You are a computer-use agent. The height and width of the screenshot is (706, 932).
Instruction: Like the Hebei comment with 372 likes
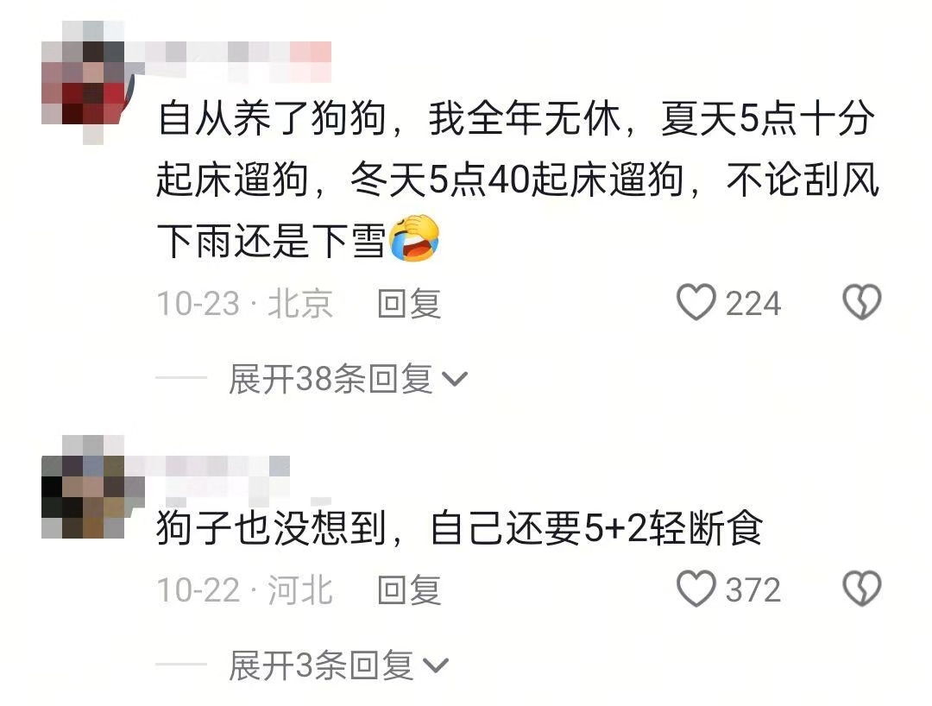(696, 589)
